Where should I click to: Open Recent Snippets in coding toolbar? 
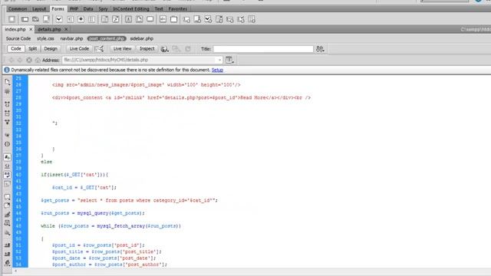[7, 223]
